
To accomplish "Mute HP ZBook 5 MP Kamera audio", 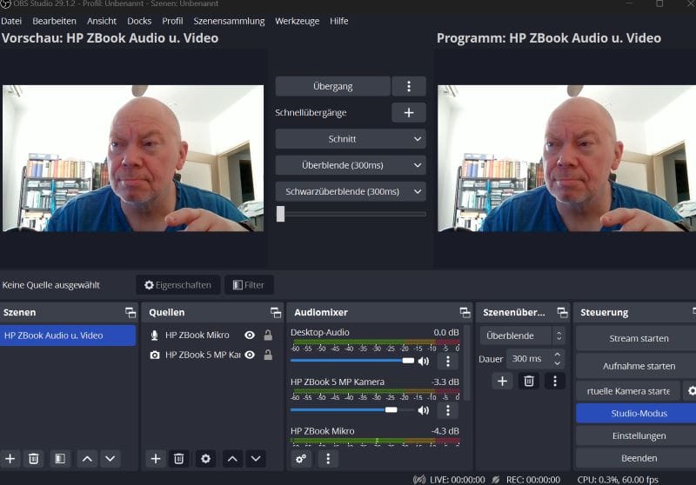I will pos(424,410).
